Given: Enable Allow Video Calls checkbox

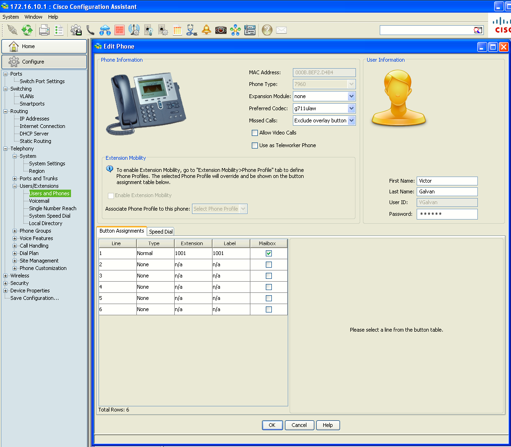Looking at the screenshot, I should coord(255,133).
